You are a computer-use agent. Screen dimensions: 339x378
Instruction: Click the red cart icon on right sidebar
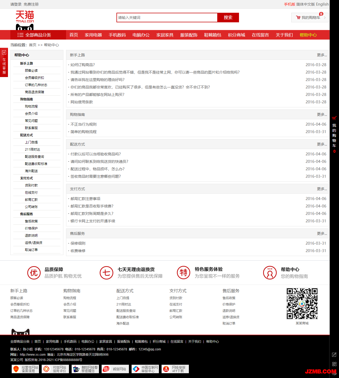click(x=334, y=118)
